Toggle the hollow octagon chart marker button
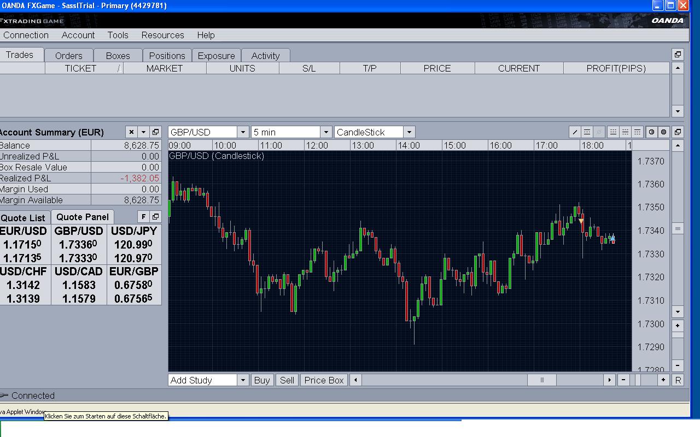Screen dimensions: 700x437 [x=651, y=132]
